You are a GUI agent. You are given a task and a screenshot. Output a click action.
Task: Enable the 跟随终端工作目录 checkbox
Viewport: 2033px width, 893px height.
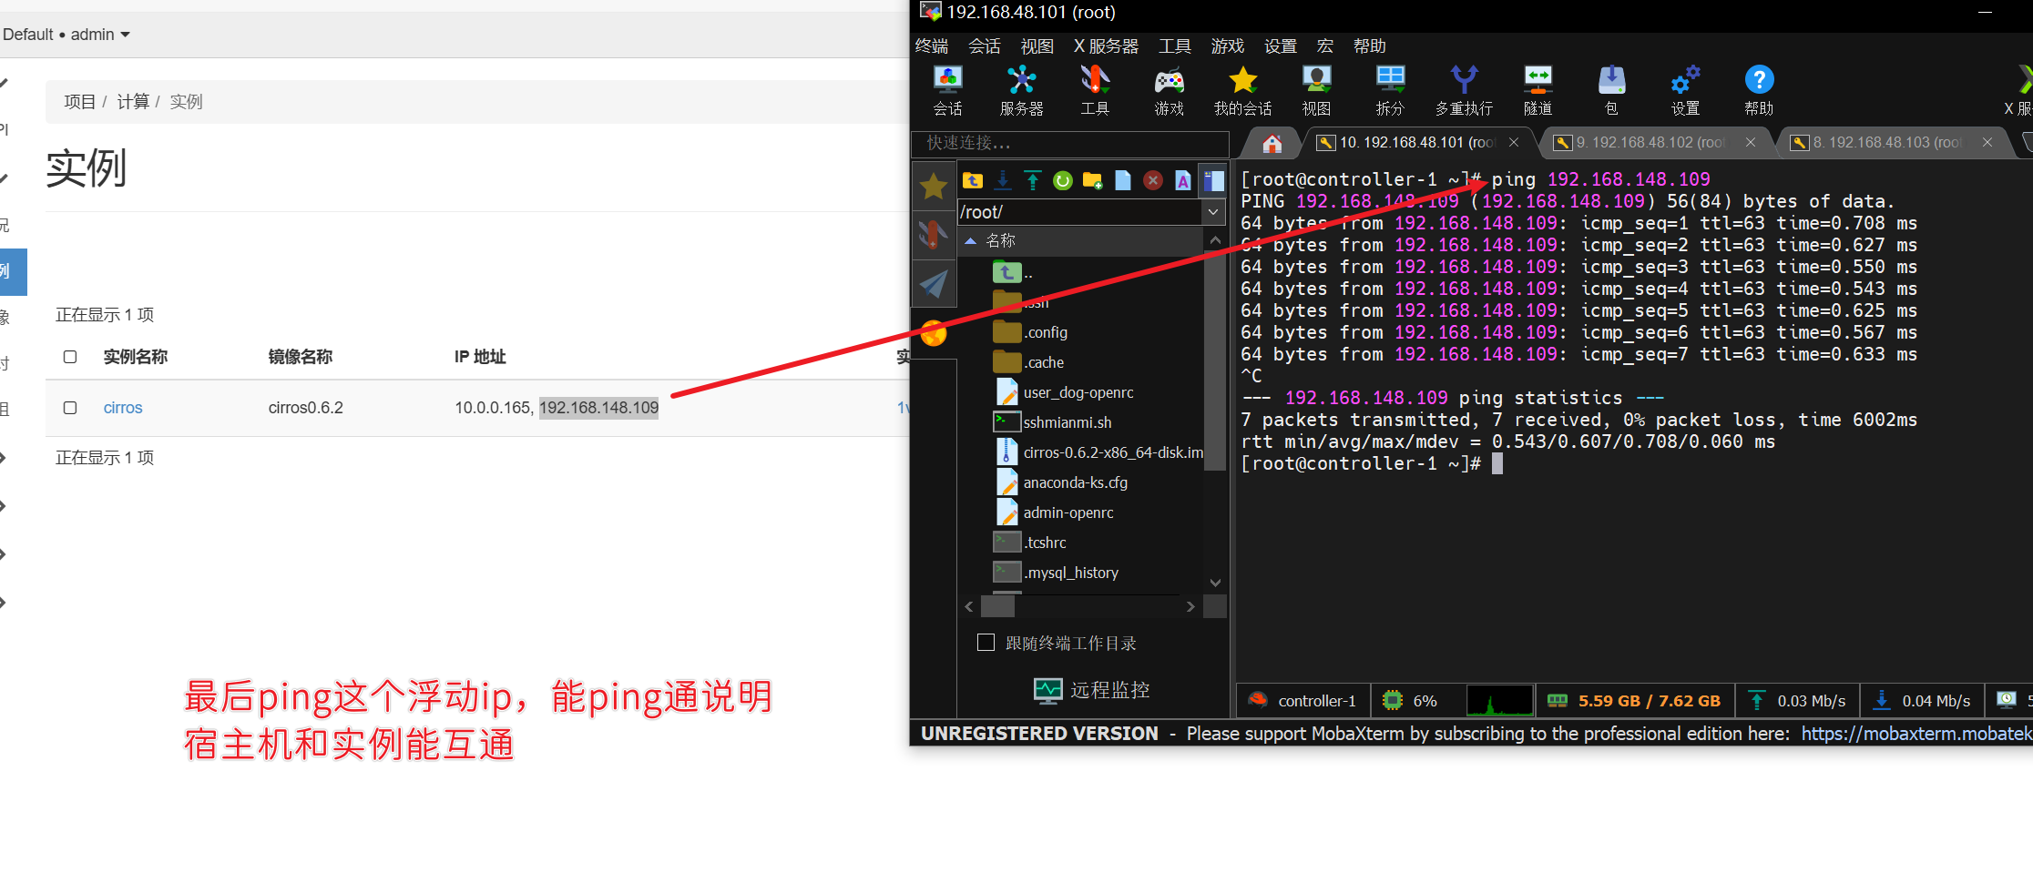tap(986, 643)
